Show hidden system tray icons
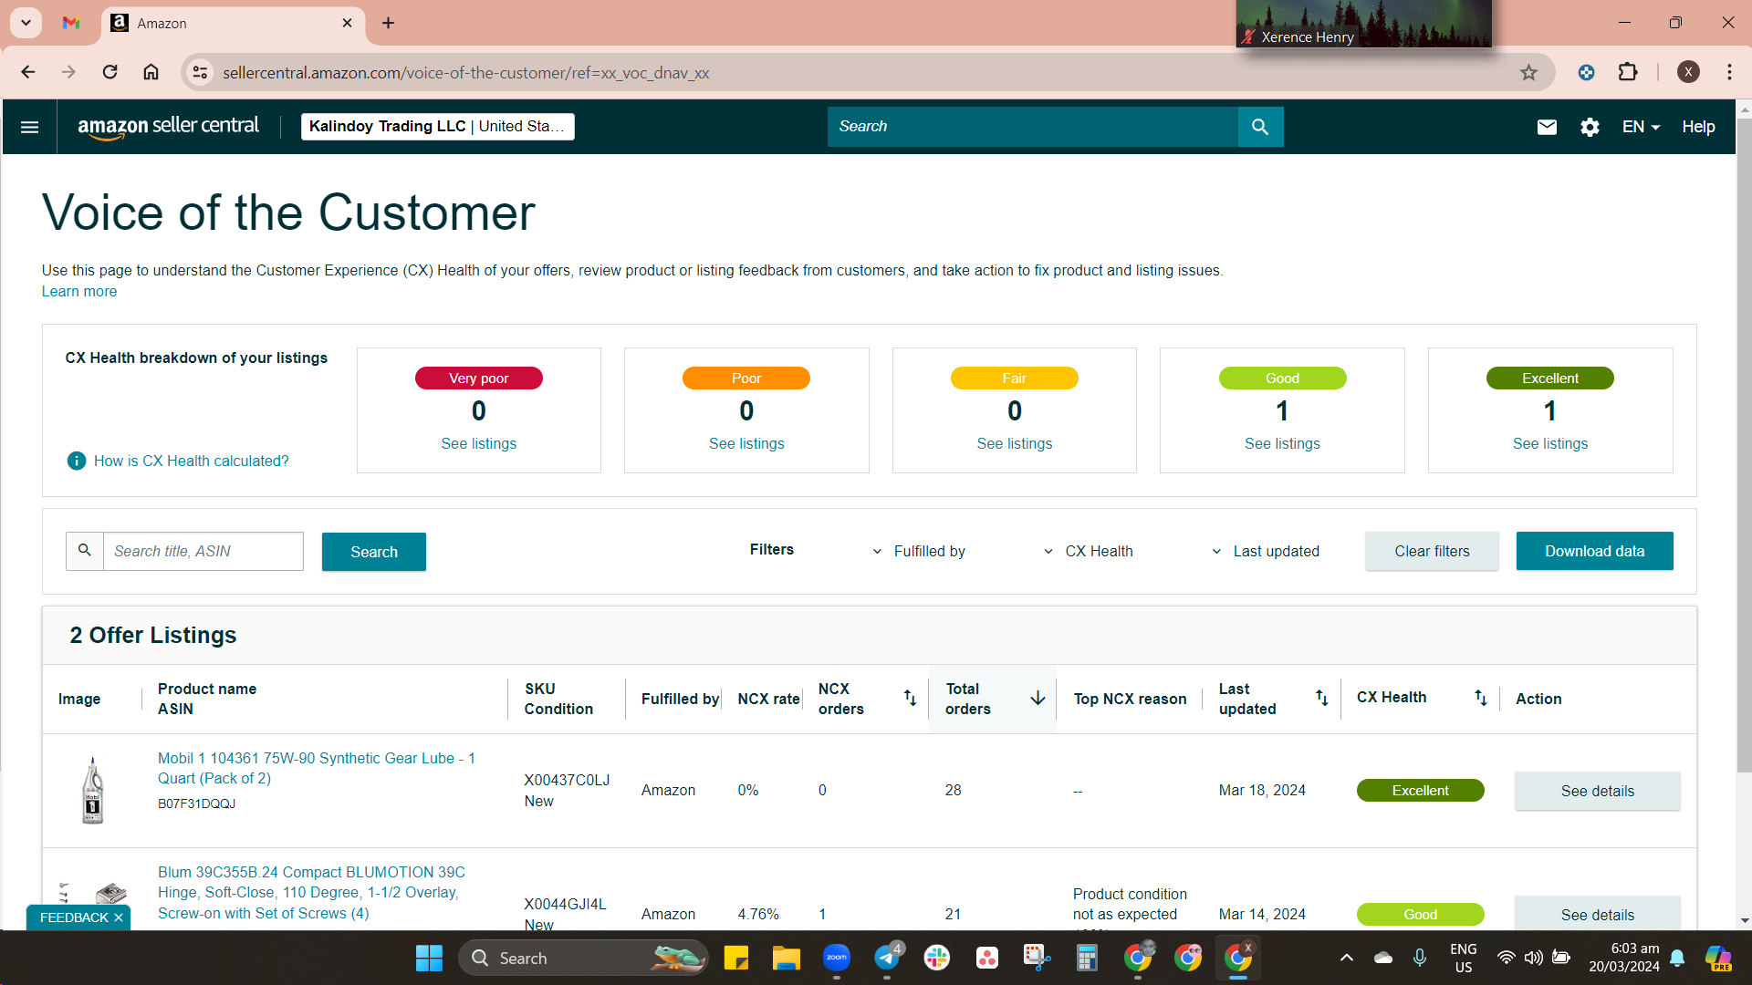Screen dimensions: 1752x985 1346,958
